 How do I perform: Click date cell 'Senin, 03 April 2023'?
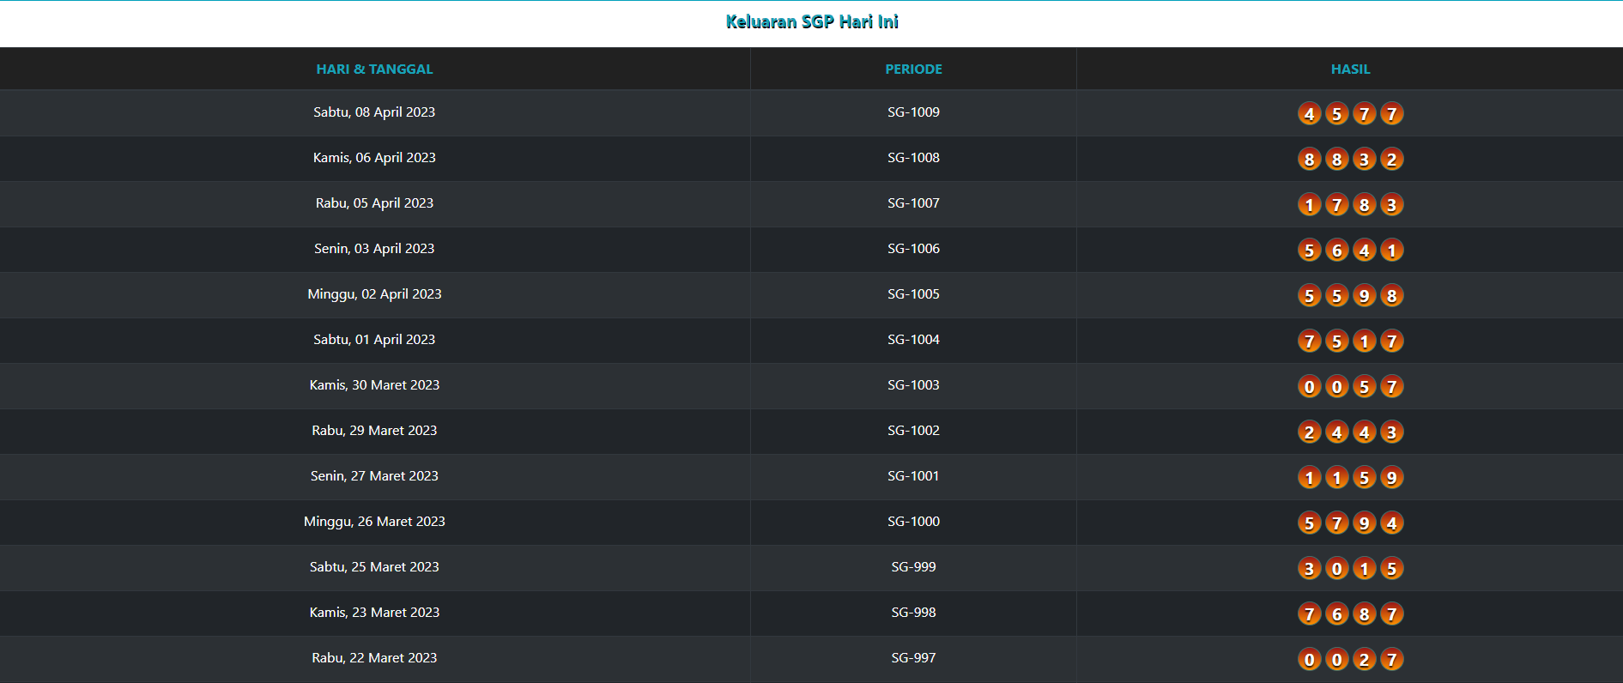click(x=374, y=249)
